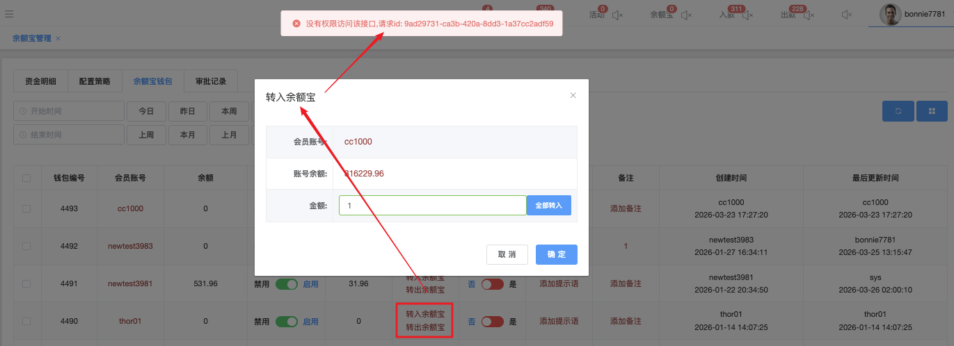Image resolution: width=954 pixels, height=346 pixels.
Task: Open the 结束时间 date picker
Action: pos(68,135)
